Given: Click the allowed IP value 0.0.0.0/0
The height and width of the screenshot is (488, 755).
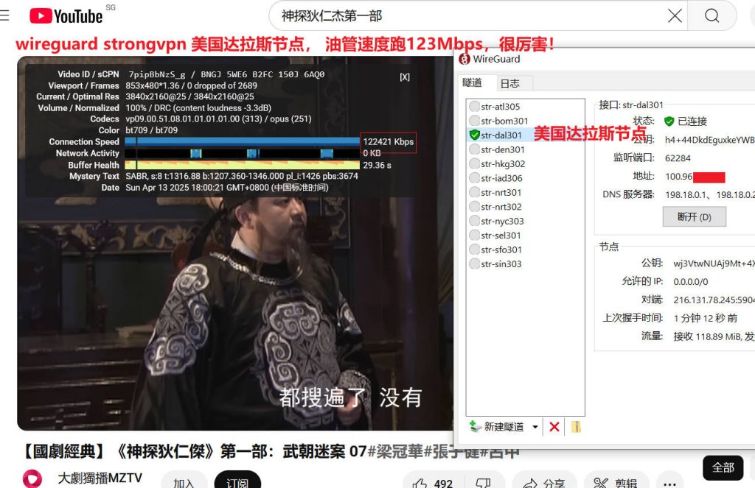Looking at the screenshot, I should [x=690, y=282].
